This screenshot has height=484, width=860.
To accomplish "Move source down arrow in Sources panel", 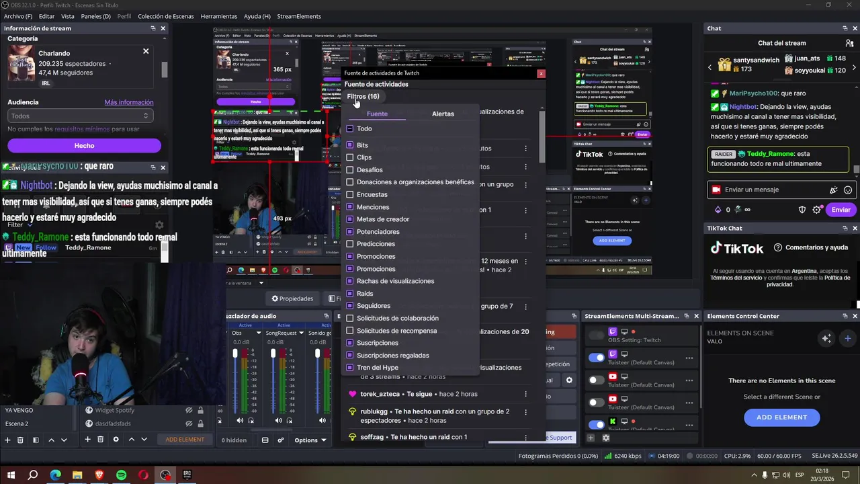I will [x=144, y=440].
